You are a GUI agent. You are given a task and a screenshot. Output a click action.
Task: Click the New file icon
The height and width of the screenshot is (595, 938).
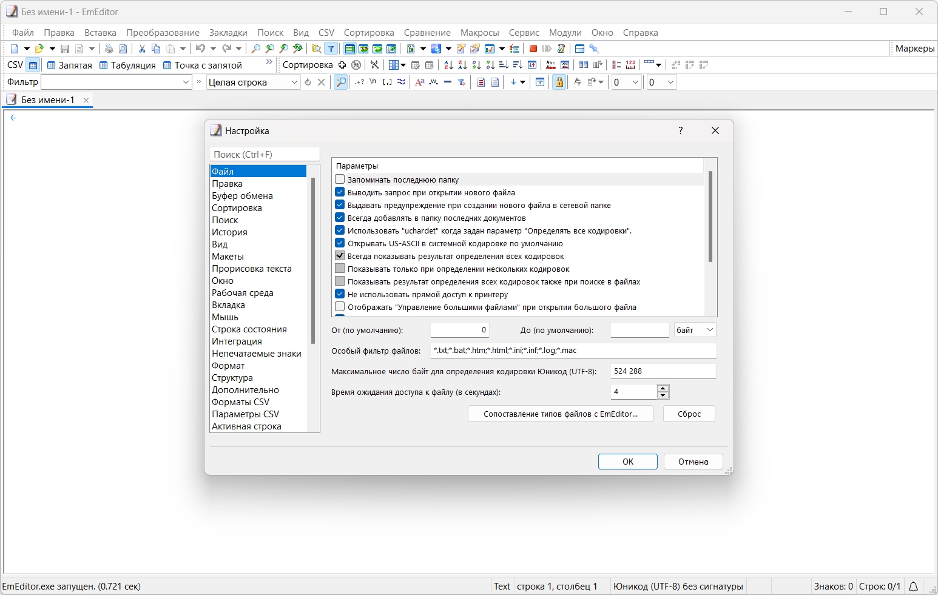(15, 49)
